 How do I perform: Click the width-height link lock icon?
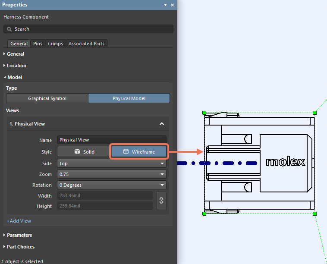point(161,201)
